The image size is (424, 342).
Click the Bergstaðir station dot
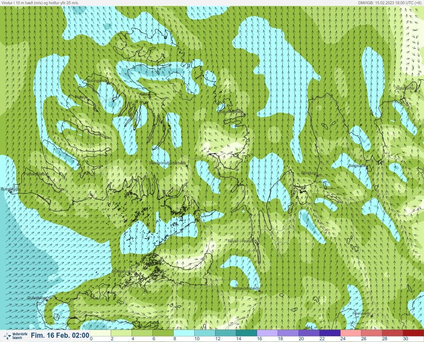(x=367, y=168)
